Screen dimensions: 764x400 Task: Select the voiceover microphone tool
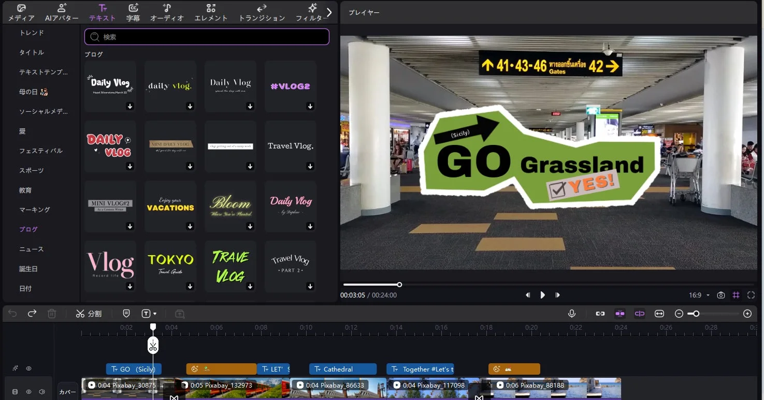[572, 313]
